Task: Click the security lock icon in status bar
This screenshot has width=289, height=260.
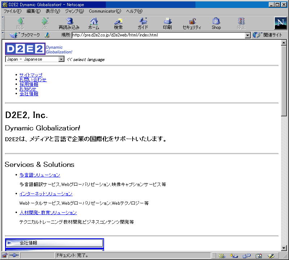Action: [x=5, y=255]
